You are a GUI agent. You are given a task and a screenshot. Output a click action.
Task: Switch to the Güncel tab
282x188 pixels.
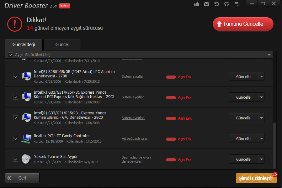(62, 44)
